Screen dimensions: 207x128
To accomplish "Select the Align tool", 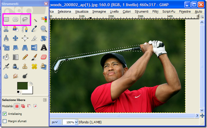I will pyautogui.click(x=25, y=38).
